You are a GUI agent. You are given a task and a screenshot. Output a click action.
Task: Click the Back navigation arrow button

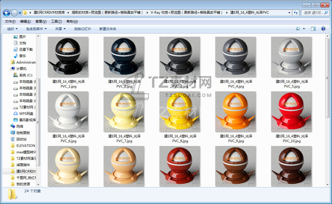tap(6, 13)
